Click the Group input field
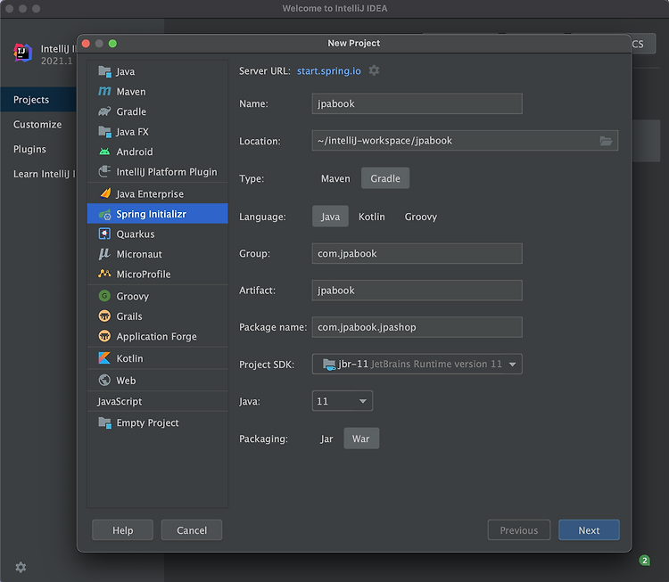This screenshot has width=669, height=582. coord(417,253)
